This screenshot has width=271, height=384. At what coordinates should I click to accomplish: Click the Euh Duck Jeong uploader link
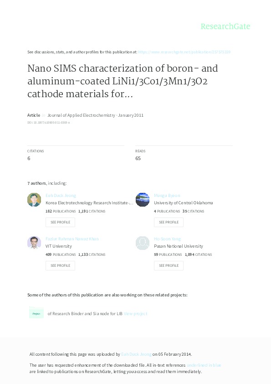135,354
